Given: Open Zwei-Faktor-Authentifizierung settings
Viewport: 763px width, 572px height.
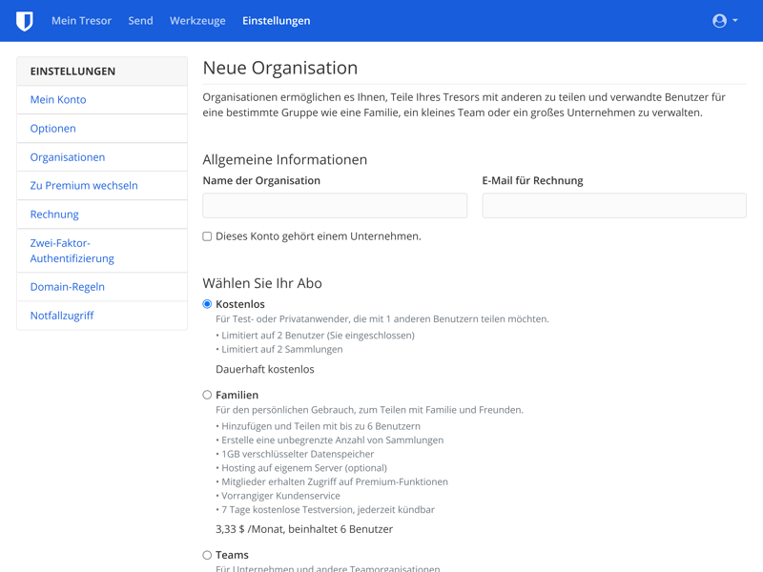Looking at the screenshot, I should coord(72,251).
